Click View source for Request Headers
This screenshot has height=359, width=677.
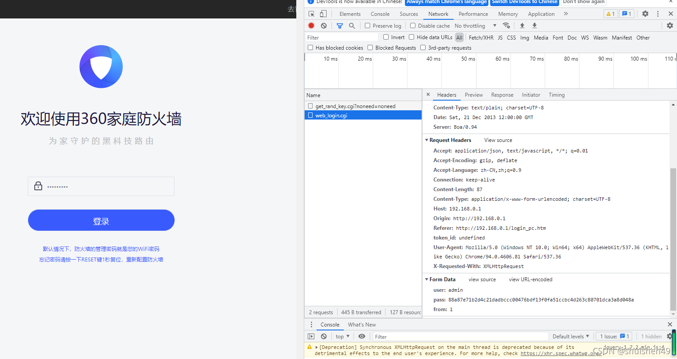[498, 140]
